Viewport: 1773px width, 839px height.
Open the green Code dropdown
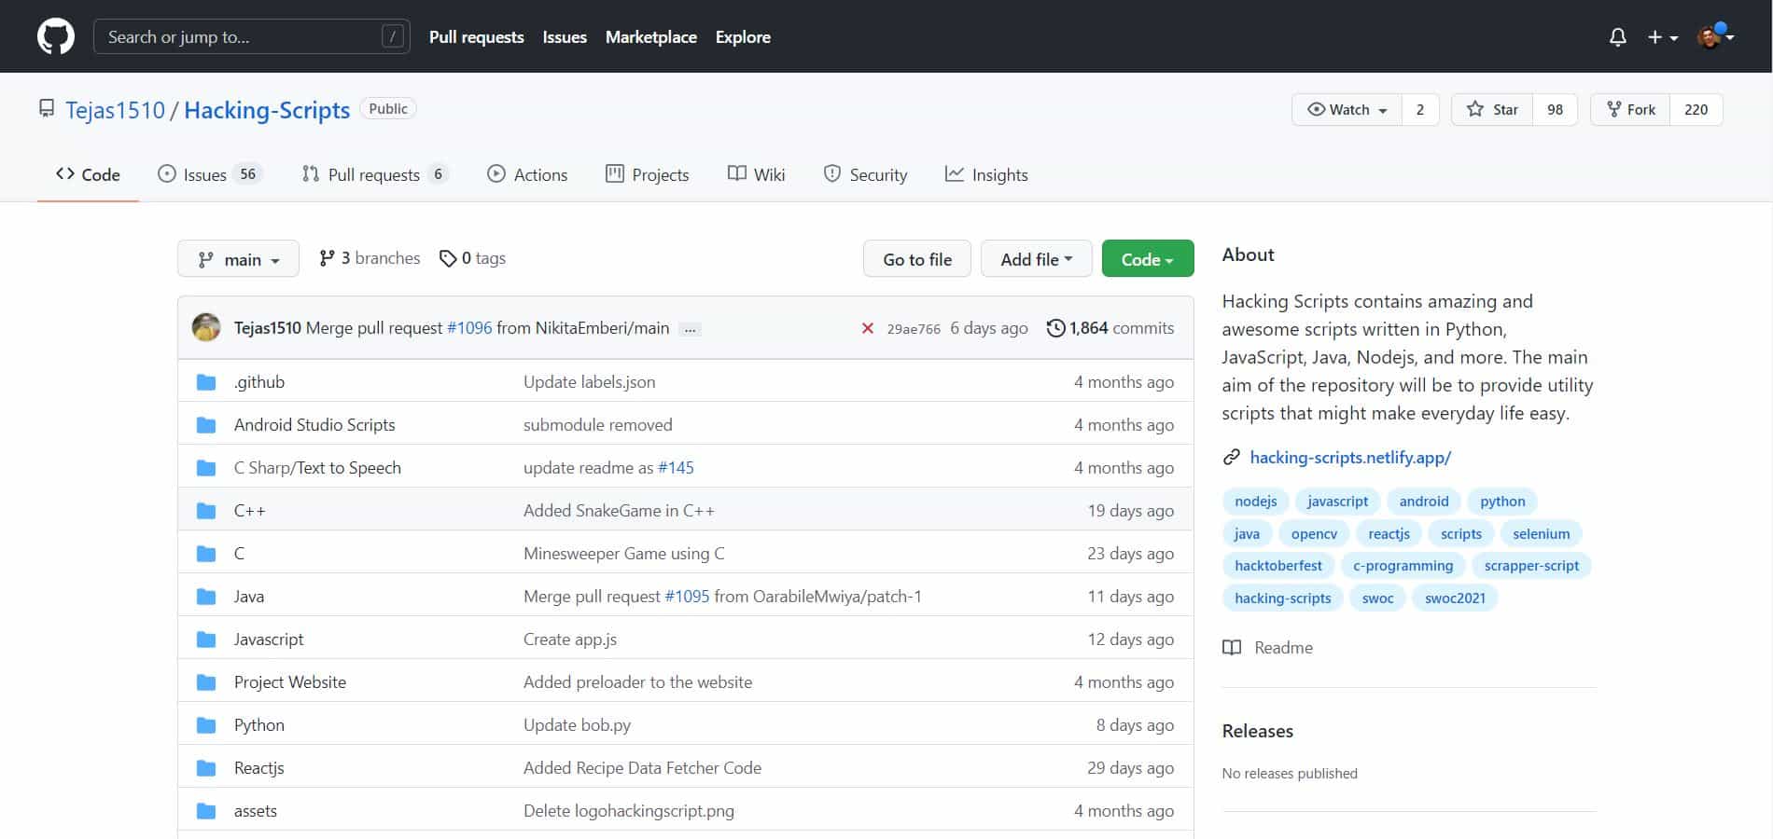coord(1147,259)
